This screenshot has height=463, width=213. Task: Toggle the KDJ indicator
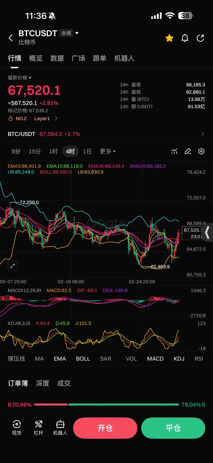pos(179,359)
